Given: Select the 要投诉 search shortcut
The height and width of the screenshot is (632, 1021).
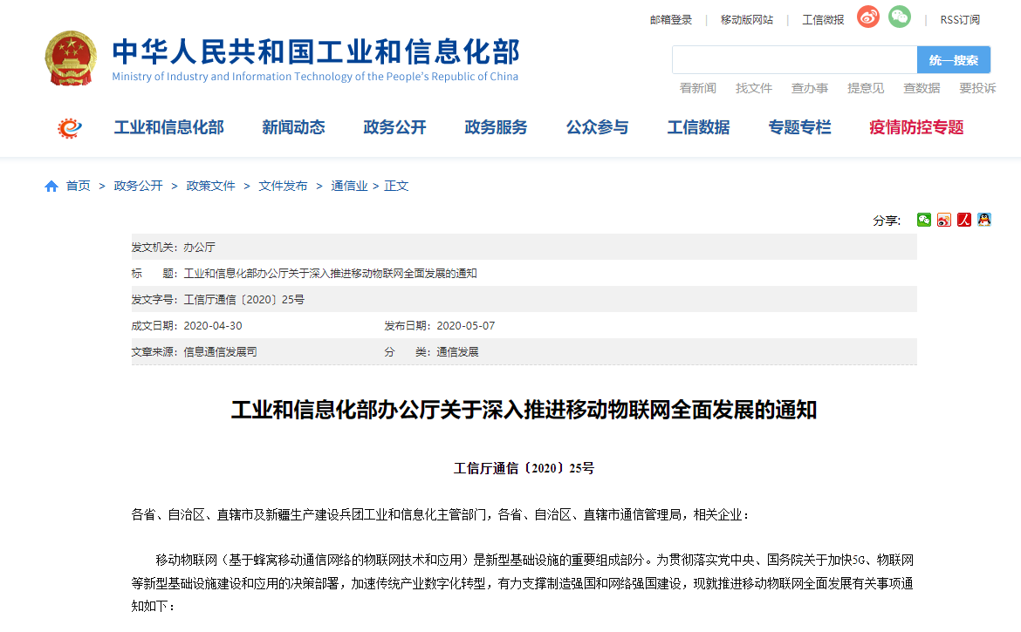Looking at the screenshot, I should pyautogui.click(x=978, y=88).
